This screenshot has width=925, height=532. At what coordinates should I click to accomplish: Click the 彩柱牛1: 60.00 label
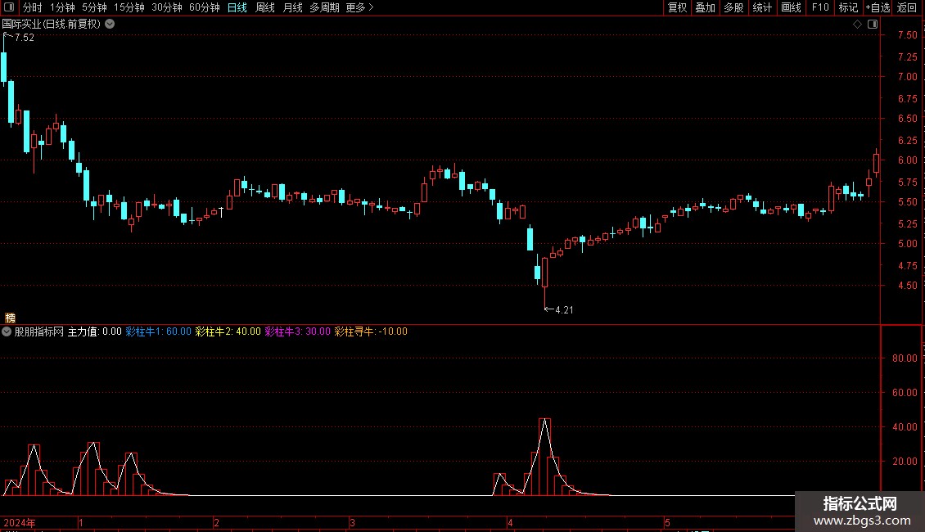(159, 331)
